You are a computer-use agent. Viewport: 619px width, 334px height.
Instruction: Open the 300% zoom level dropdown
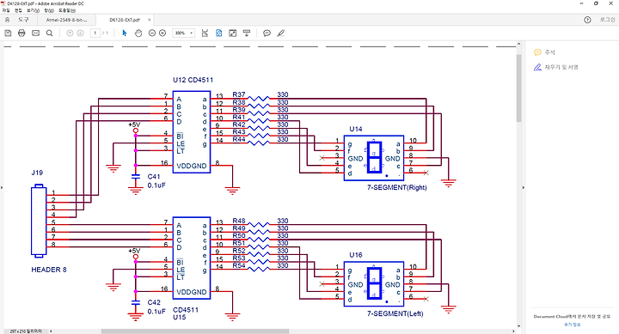click(x=184, y=33)
